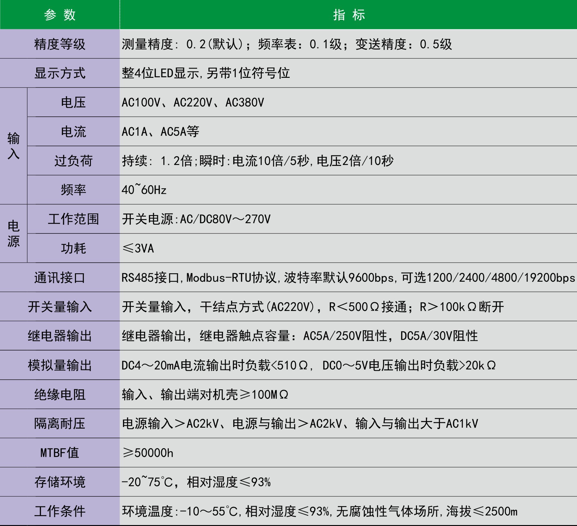577x526 pixels.
Task: Select the 过负荷 sub-parameter cell
Action: point(73,161)
